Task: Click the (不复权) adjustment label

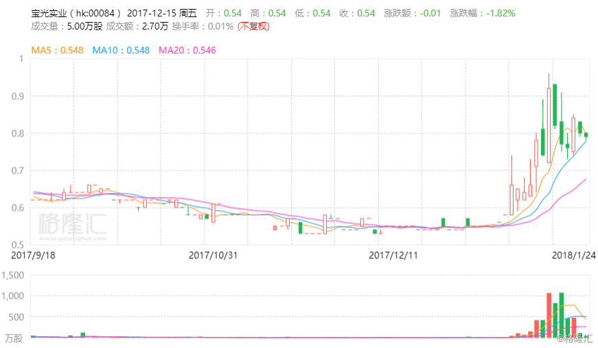Action: pyautogui.click(x=253, y=26)
